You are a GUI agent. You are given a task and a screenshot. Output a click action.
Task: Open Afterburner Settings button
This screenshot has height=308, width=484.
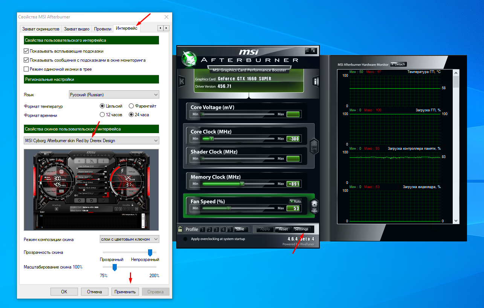[301, 229]
